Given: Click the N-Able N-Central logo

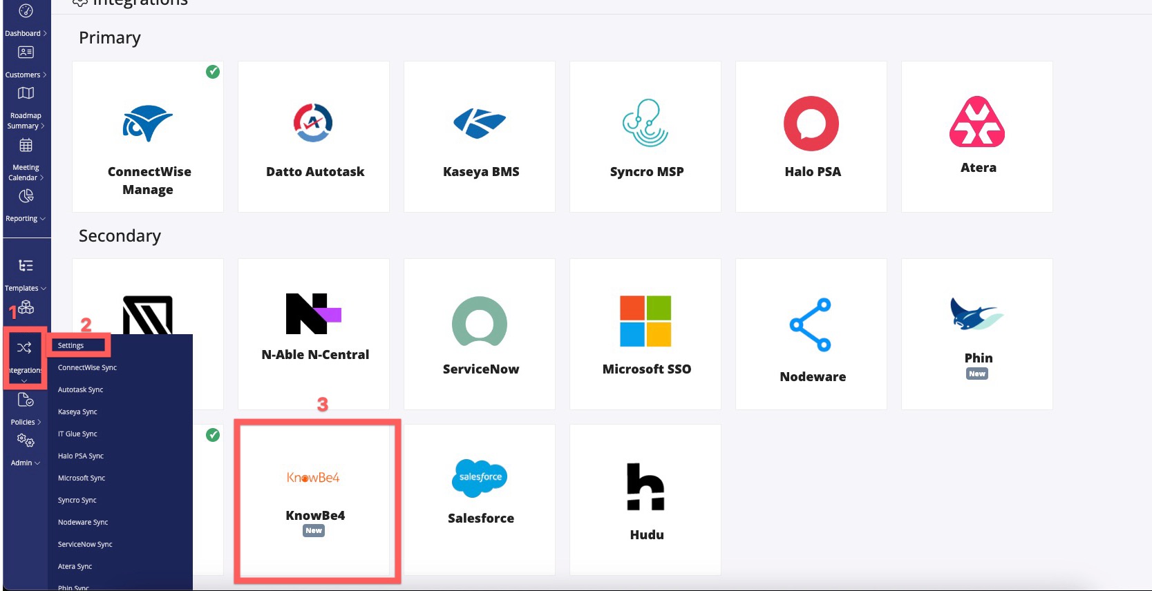Looking at the screenshot, I should click(x=314, y=313).
